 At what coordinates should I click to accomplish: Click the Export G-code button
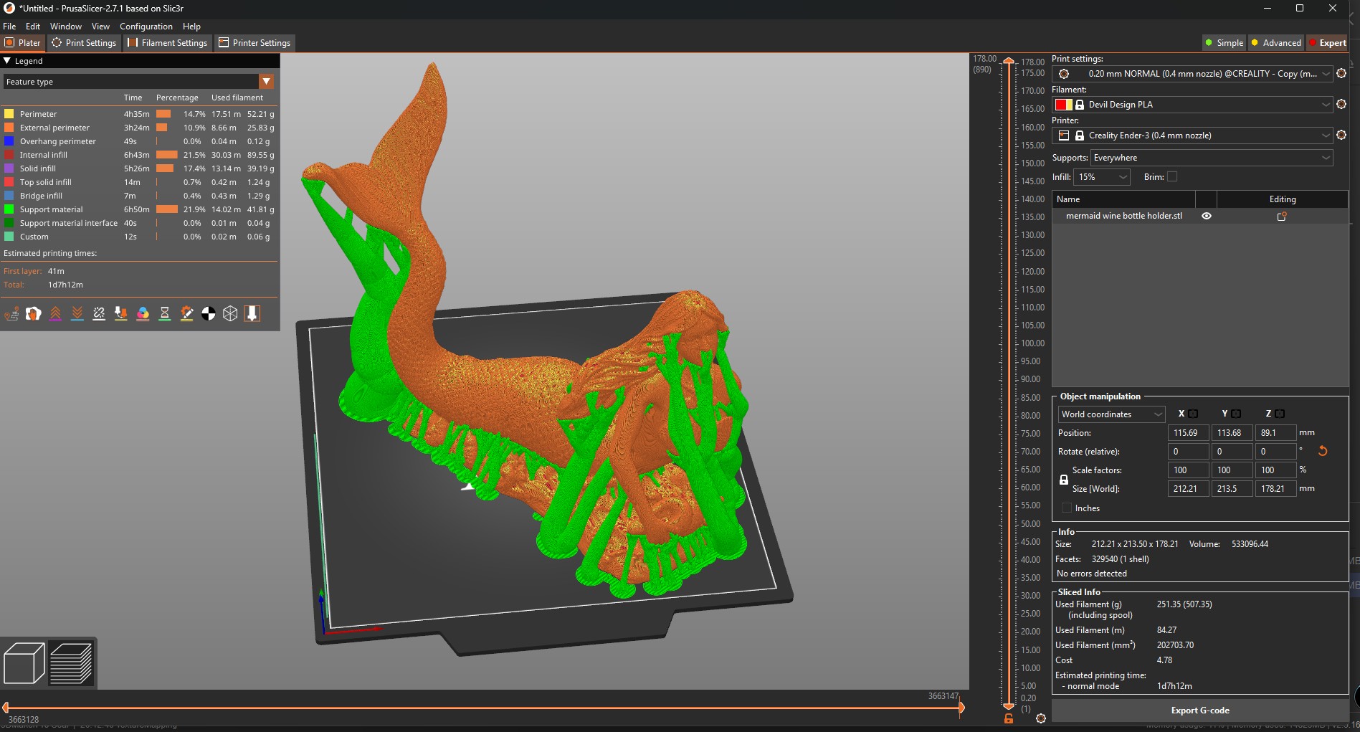[x=1199, y=710]
